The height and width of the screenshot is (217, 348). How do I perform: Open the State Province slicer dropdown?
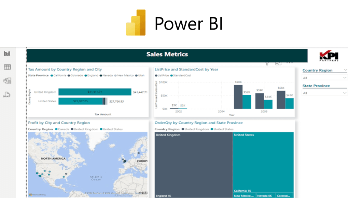tap(324, 93)
